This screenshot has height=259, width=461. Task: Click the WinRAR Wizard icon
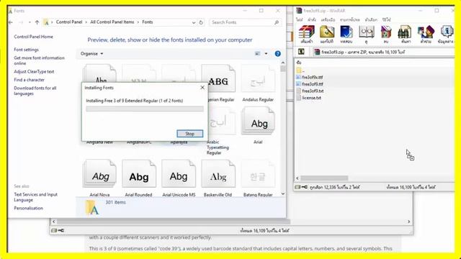(426, 32)
